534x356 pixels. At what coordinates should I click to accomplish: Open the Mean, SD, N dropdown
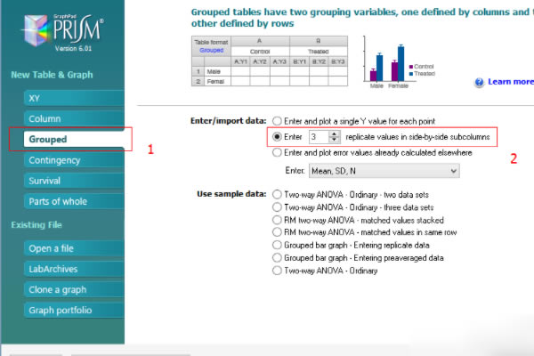tap(384, 171)
